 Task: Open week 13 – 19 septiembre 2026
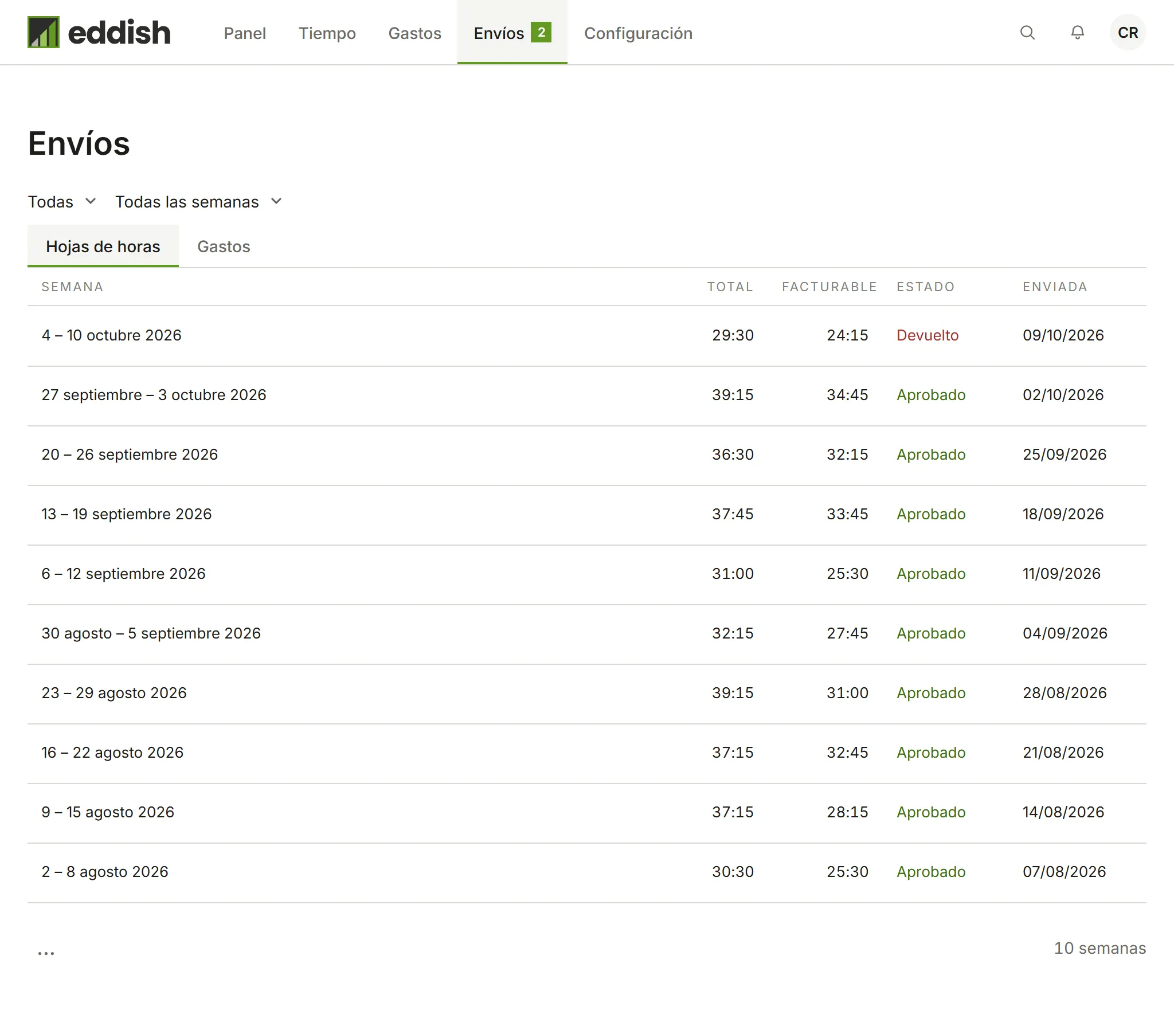[586, 515]
